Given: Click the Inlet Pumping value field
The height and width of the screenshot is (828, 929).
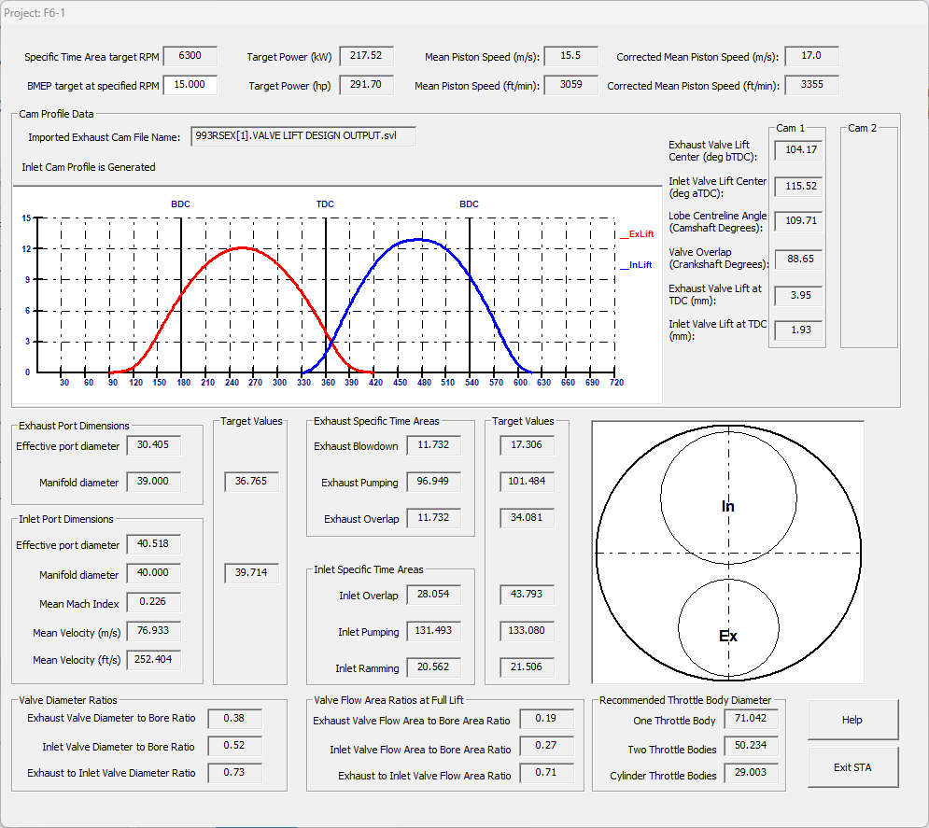Looking at the screenshot, I should (434, 631).
